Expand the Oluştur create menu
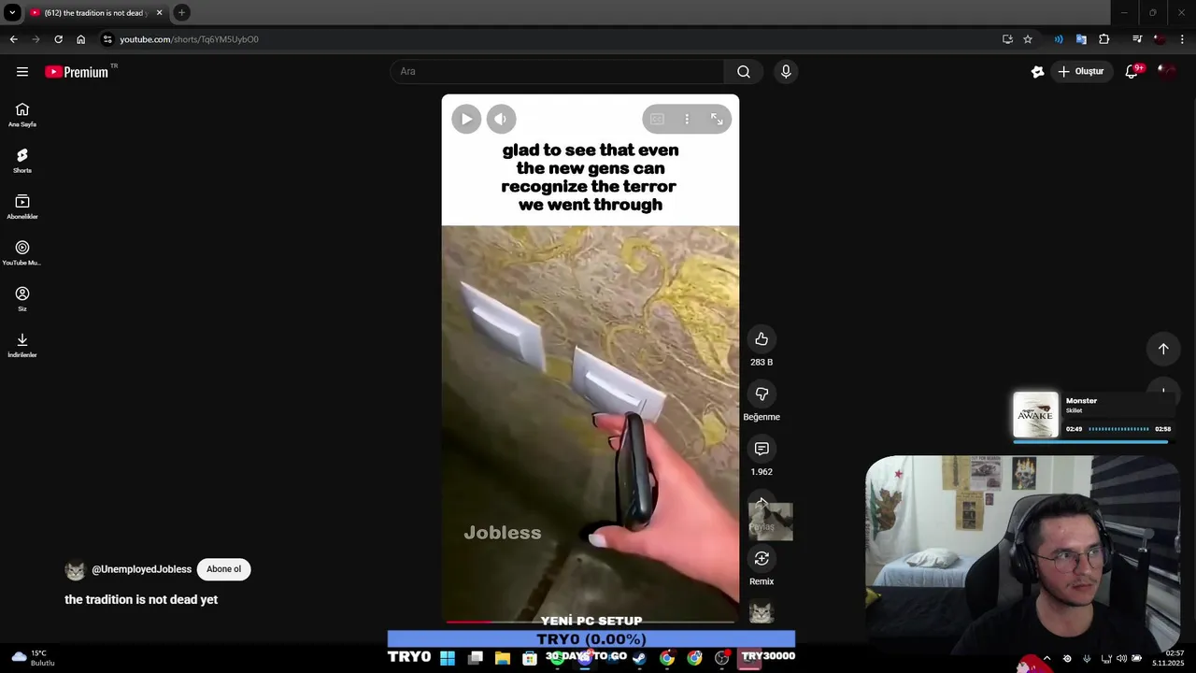 [x=1082, y=72]
